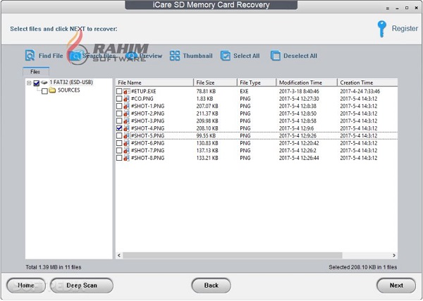The width and height of the screenshot is (423, 301).
Task: Check the #SHOT-1.PNG checkbox
Action: pos(119,106)
